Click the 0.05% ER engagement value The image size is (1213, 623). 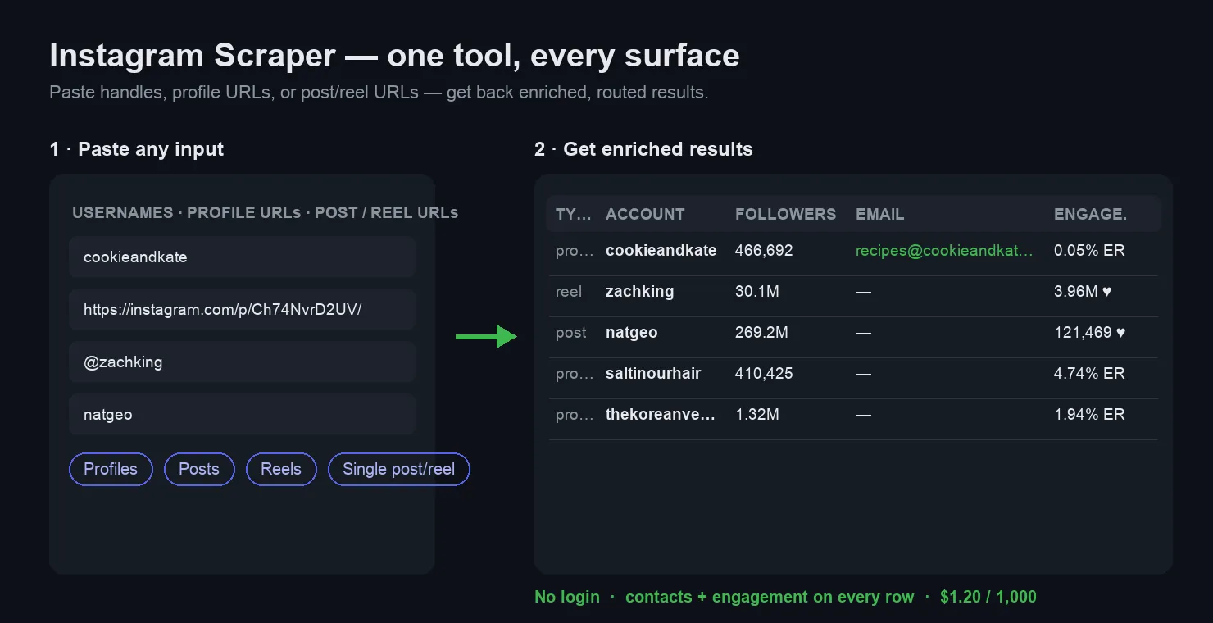tap(1089, 250)
